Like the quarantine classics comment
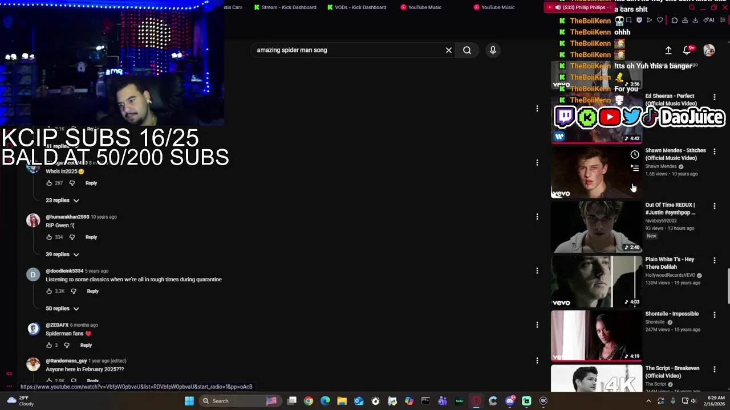 coord(49,291)
